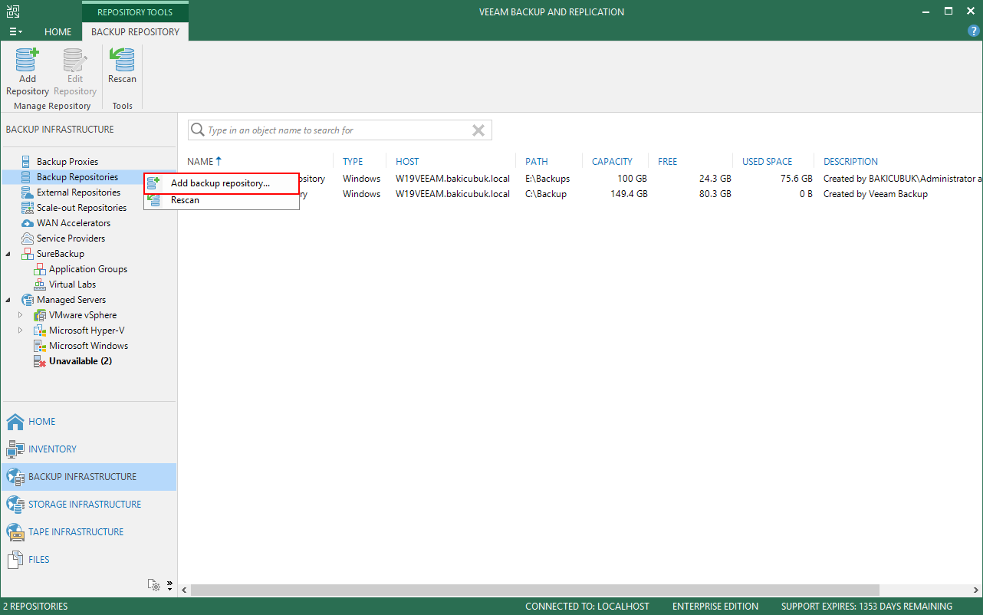The width and height of the screenshot is (983, 615).
Task: Sort by PATH column header
Action: (537, 162)
